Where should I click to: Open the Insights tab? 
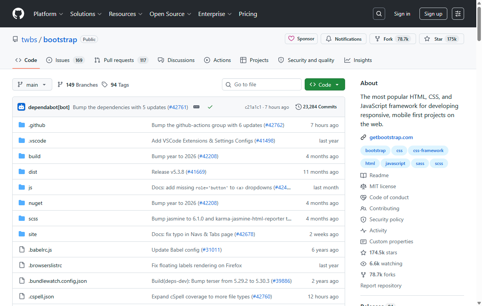click(358, 60)
